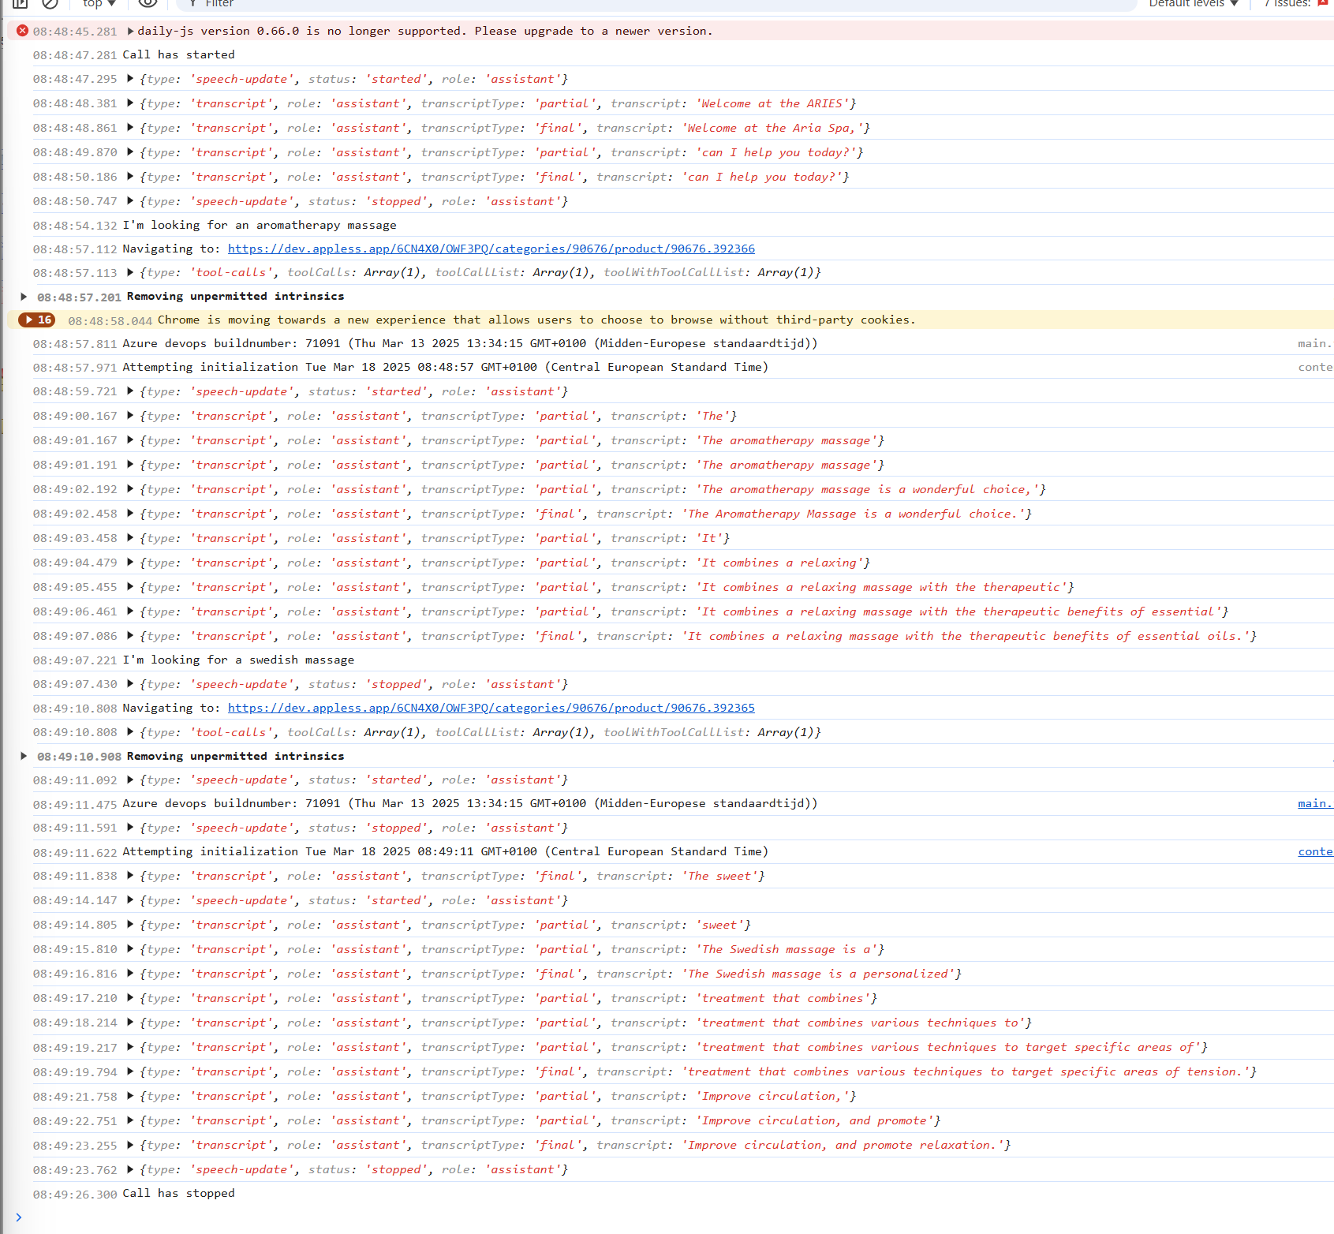1334x1234 pixels.
Task: Expand partial 'can I help you today?' at 08:48:49.870
Action: [x=130, y=152]
